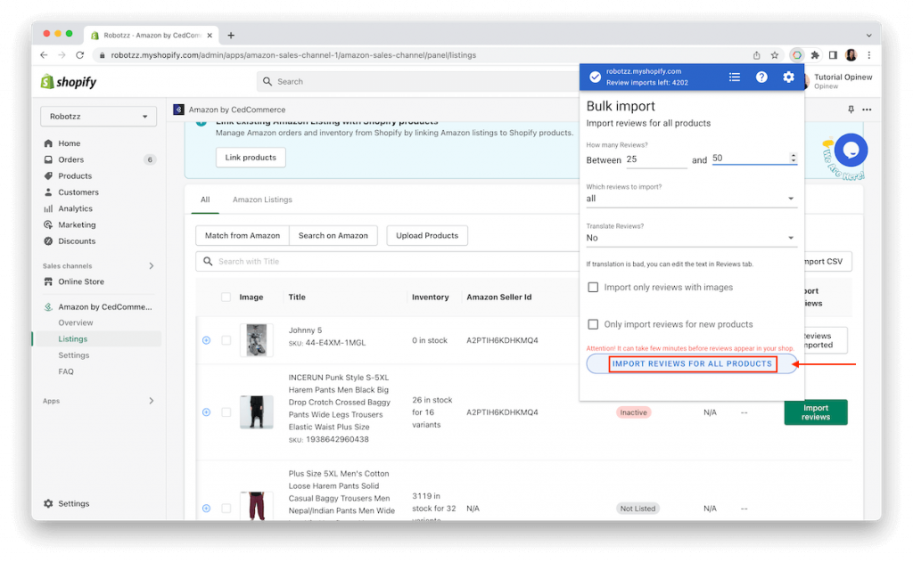Open the Johnny 5 product thumbnail
Viewport: 913px width, 562px height.
coord(256,339)
